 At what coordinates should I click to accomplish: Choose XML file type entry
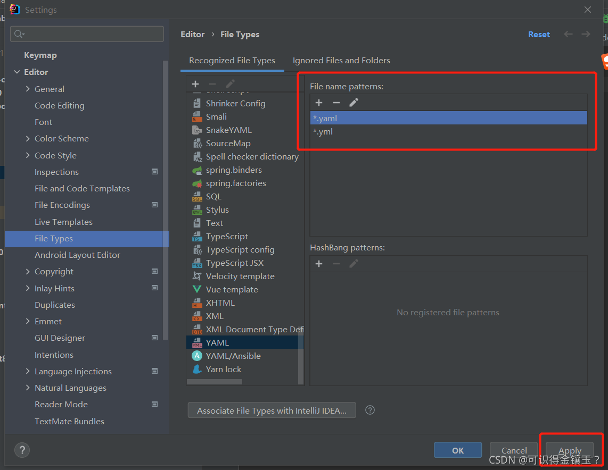pyautogui.click(x=245, y=316)
